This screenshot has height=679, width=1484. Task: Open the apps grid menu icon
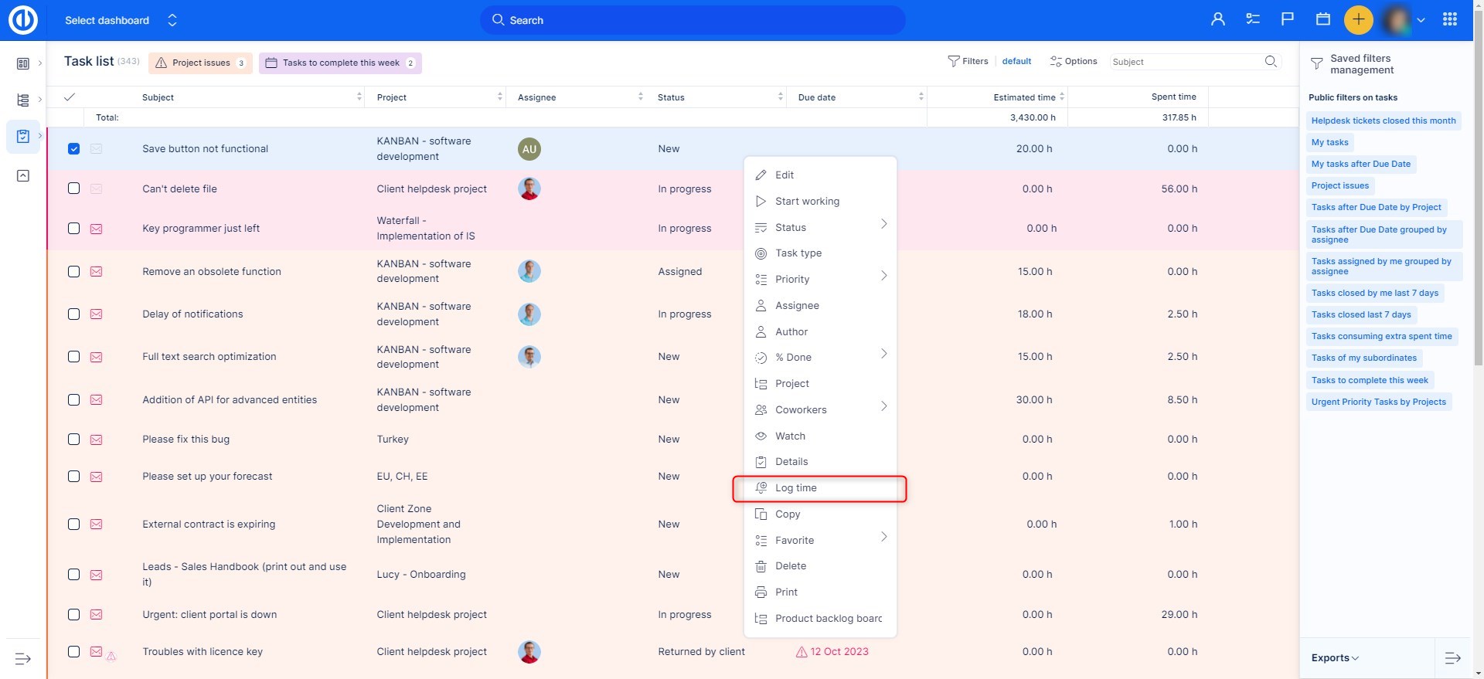pyautogui.click(x=1450, y=20)
